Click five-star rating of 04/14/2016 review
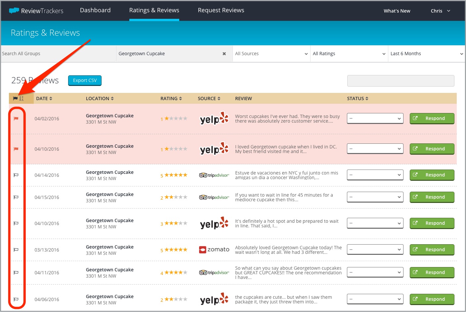466x312 pixels. coord(174,175)
